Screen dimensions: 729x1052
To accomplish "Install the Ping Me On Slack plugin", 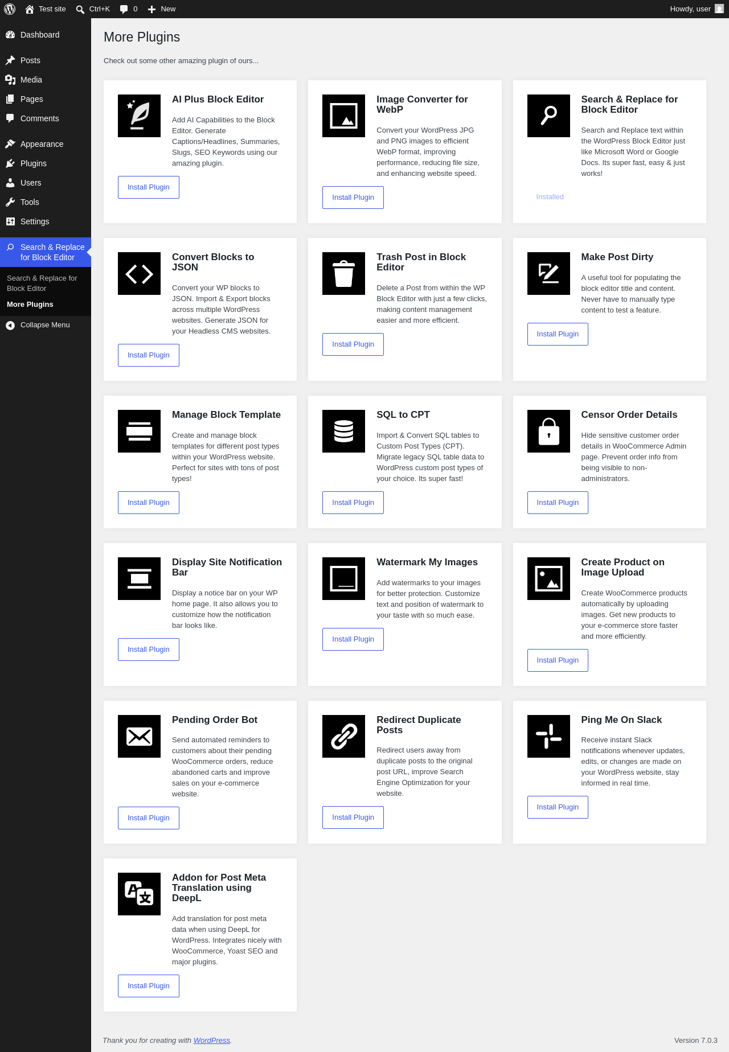I will point(558,807).
